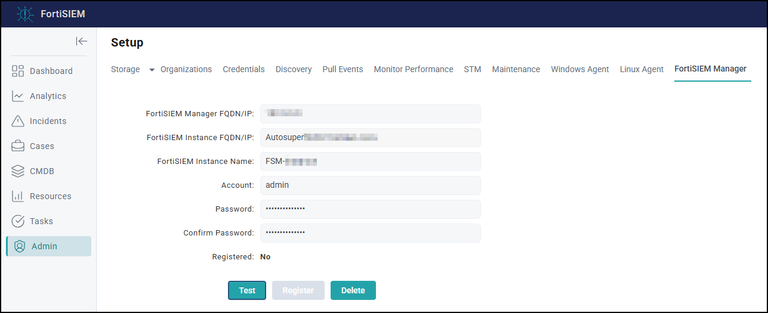768x313 pixels.
Task: Open the Monitor Performance tab
Action: point(414,69)
